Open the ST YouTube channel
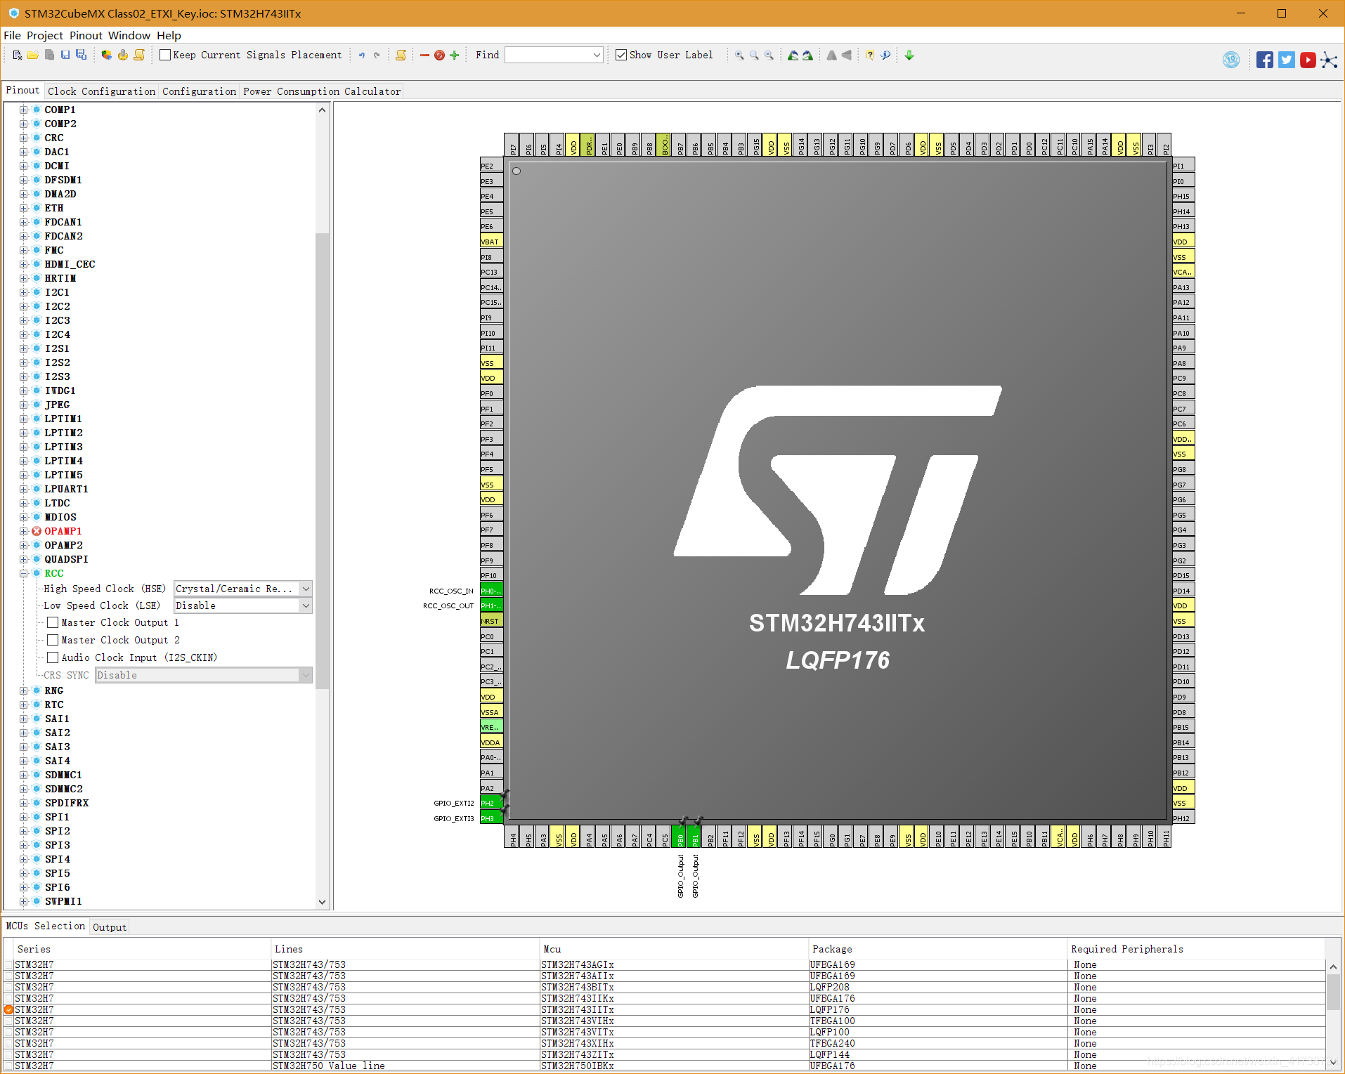 pos(1308,60)
